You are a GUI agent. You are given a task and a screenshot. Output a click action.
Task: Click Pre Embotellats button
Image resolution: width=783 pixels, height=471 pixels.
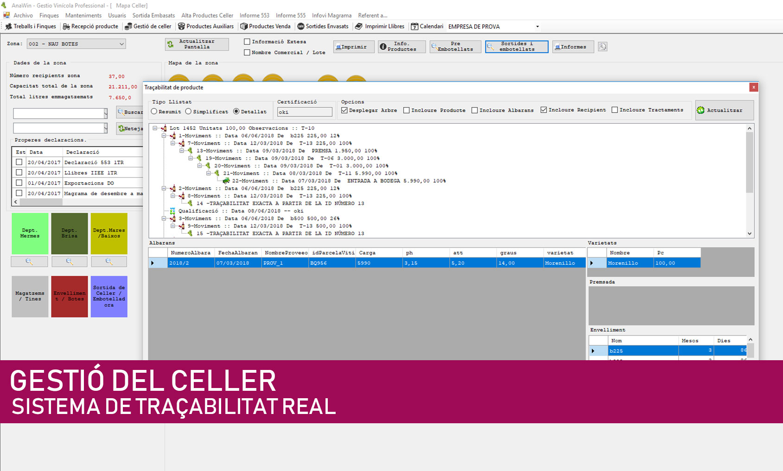click(x=455, y=47)
